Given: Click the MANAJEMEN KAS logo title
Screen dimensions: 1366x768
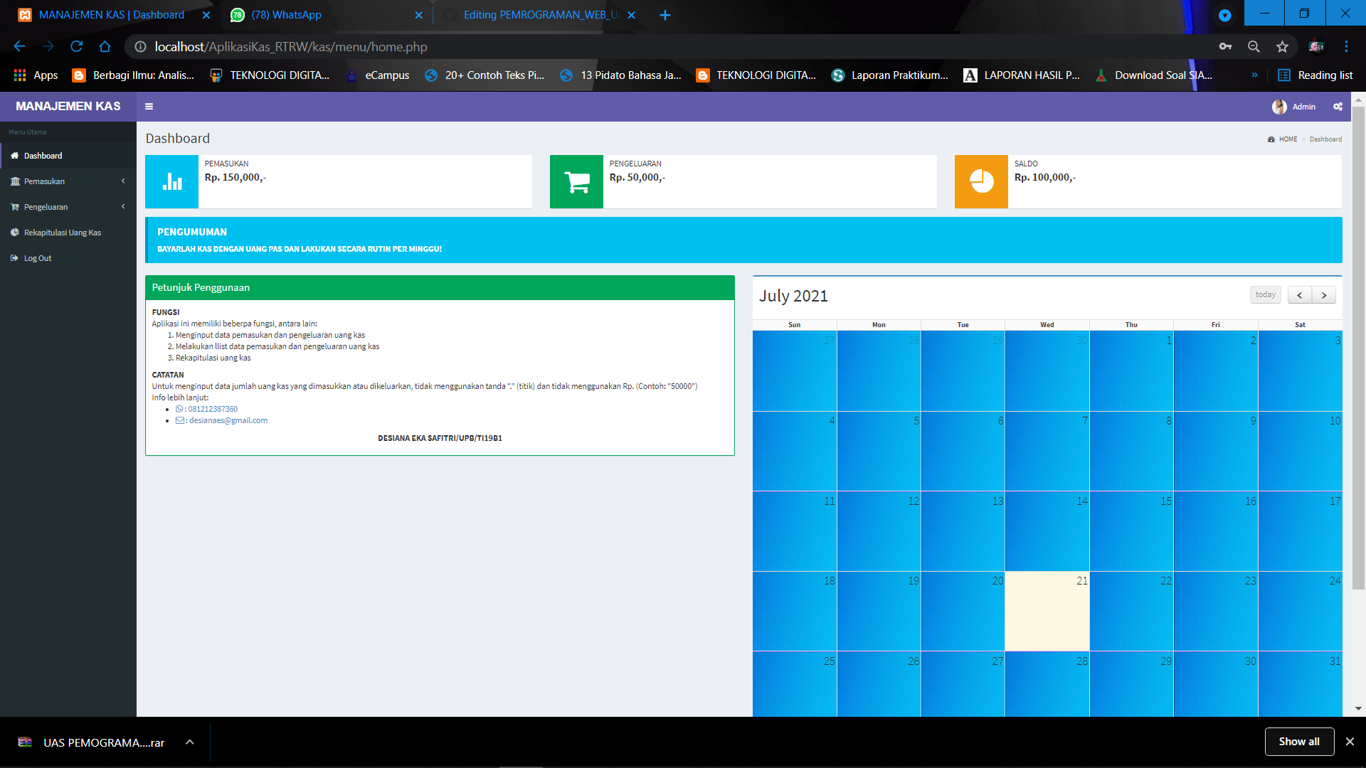Looking at the screenshot, I should pos(68,107).
